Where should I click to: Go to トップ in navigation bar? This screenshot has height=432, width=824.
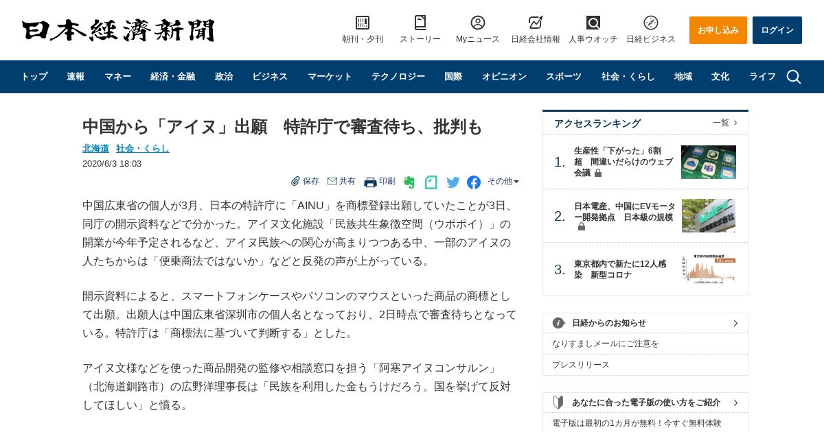coord(34,77)
